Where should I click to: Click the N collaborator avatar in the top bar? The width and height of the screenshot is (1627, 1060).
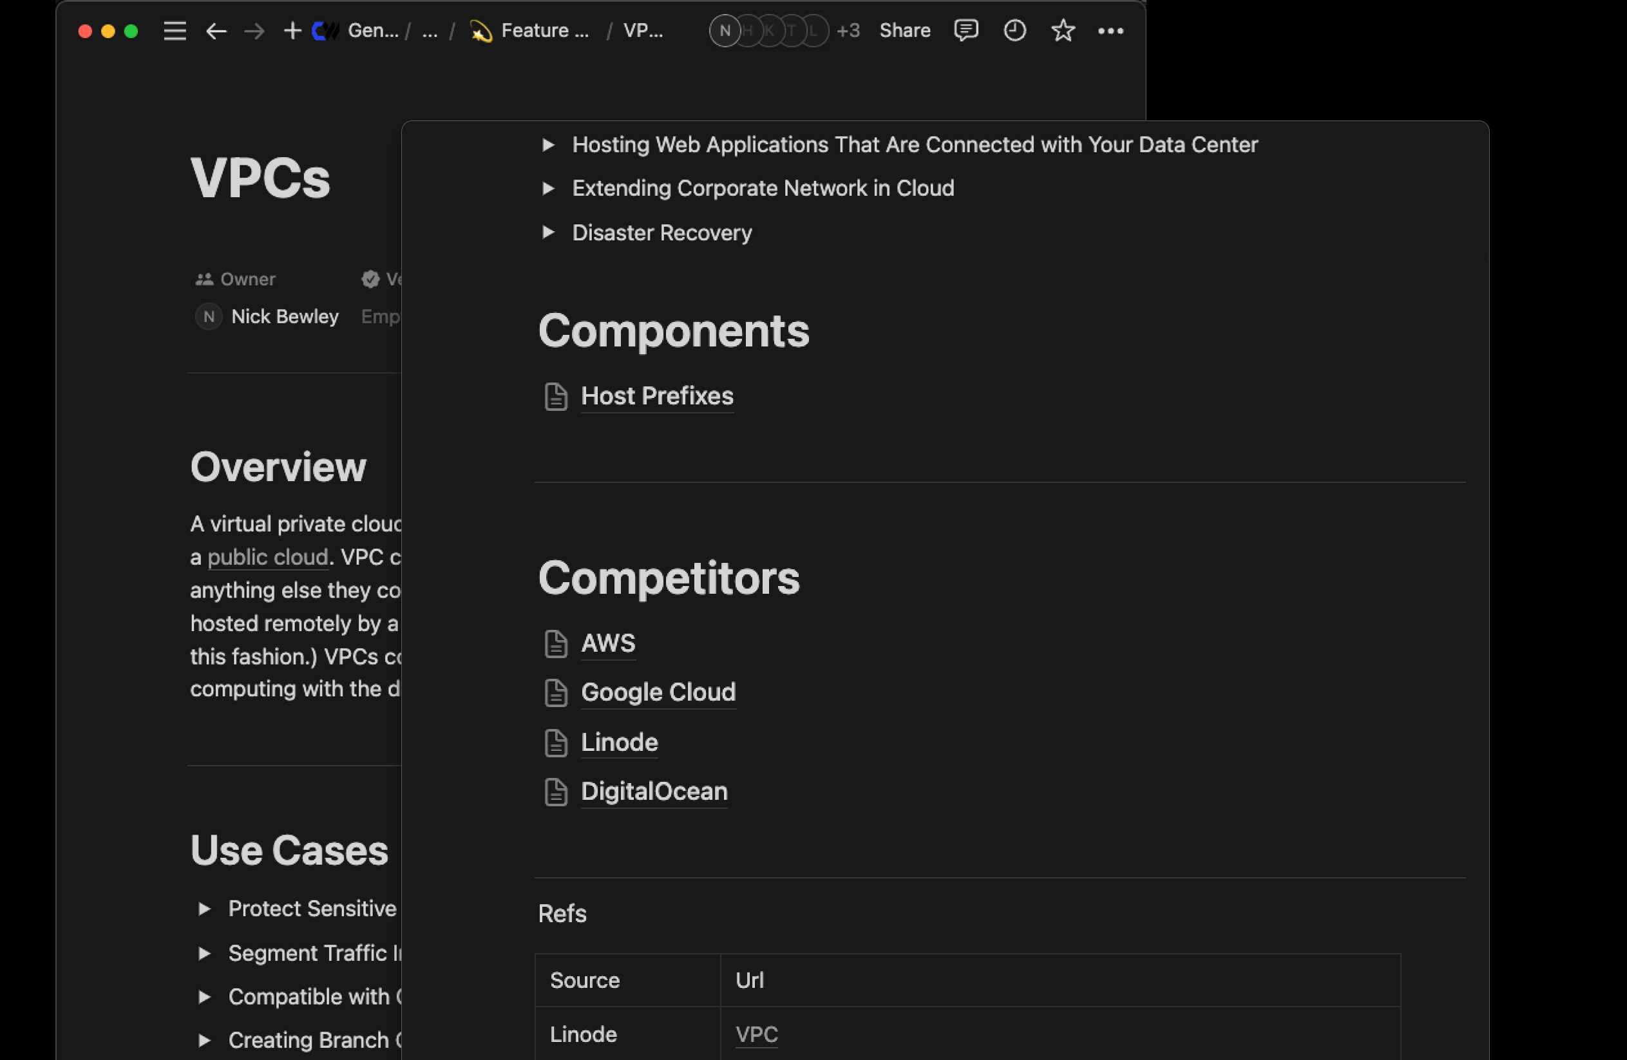725,31
